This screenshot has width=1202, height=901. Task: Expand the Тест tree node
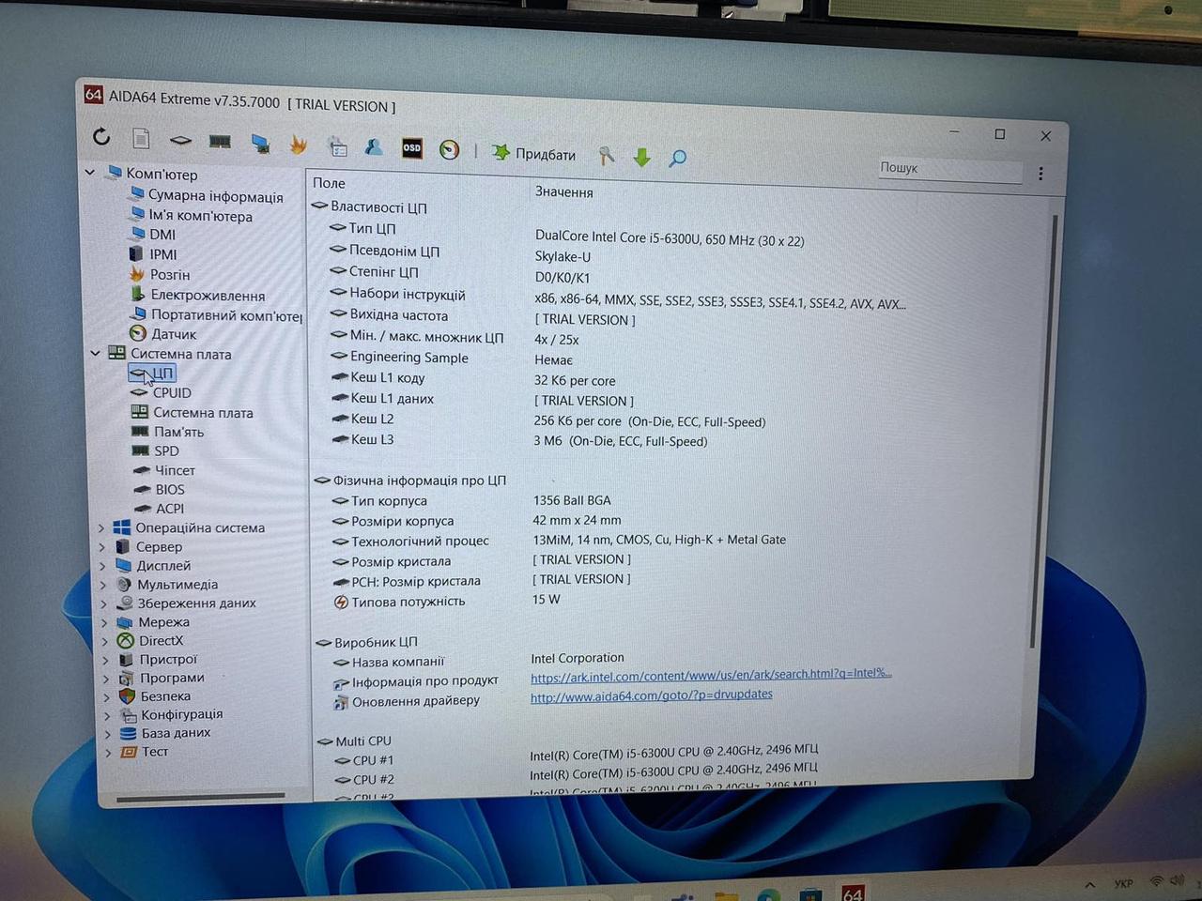point(108,752)
